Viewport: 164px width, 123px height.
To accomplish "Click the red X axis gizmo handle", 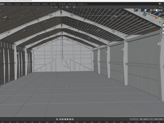I will click(156, 18).
